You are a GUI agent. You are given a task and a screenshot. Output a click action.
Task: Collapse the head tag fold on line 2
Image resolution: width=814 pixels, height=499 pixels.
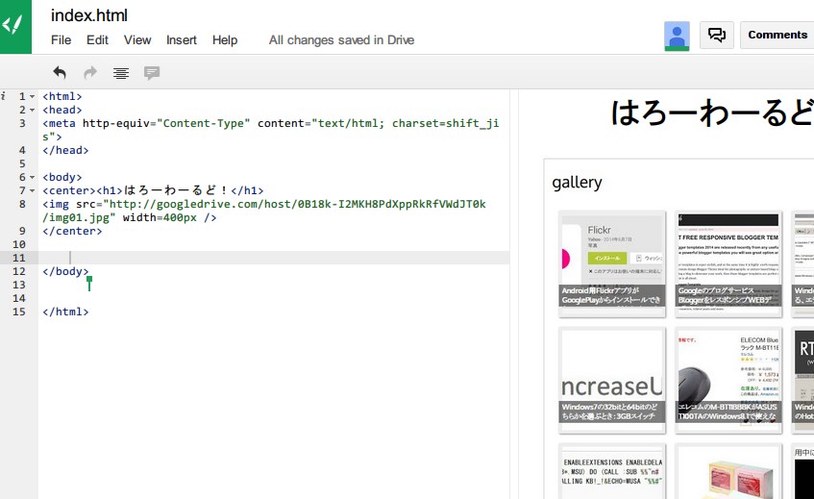(32, 110)
